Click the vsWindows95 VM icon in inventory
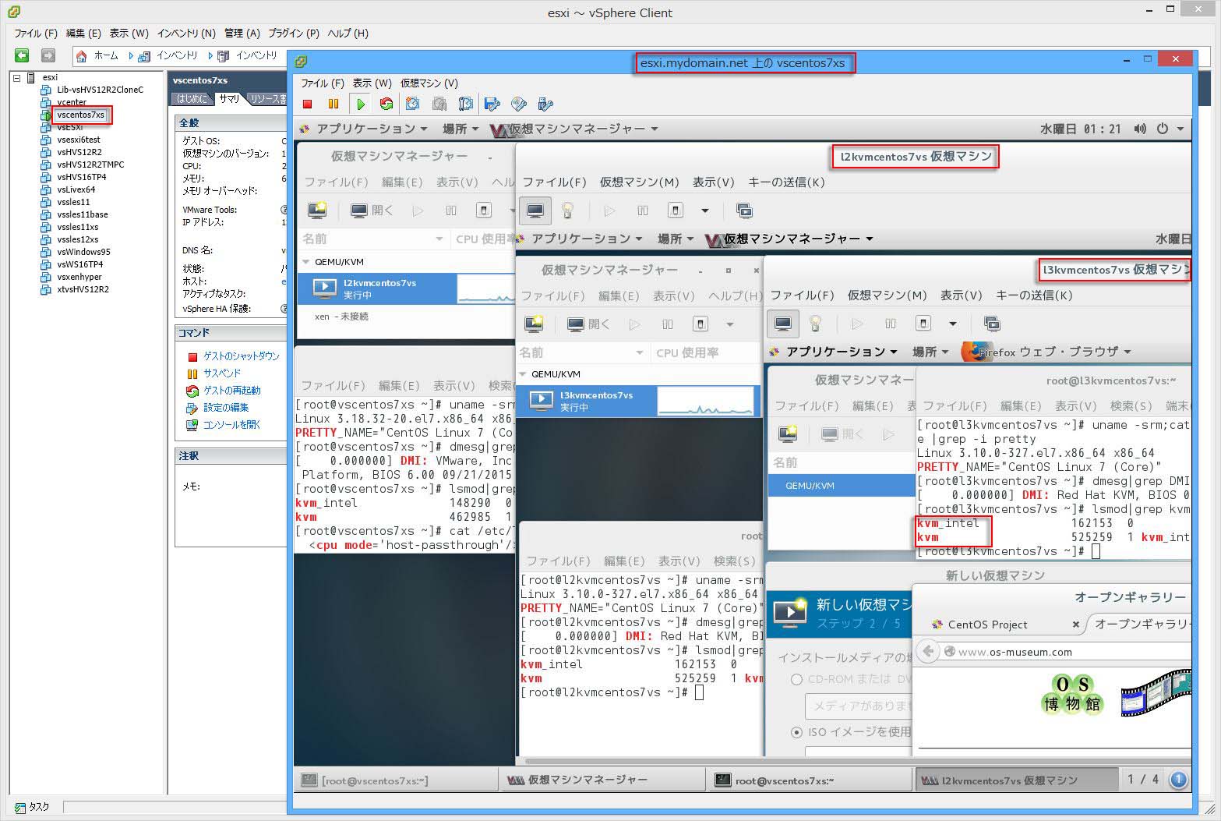 (x=46, y=252)
